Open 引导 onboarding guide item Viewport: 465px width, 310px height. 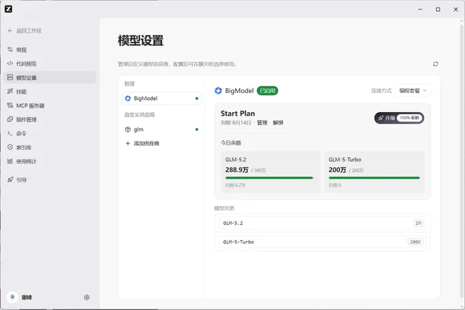click(49, 180)
